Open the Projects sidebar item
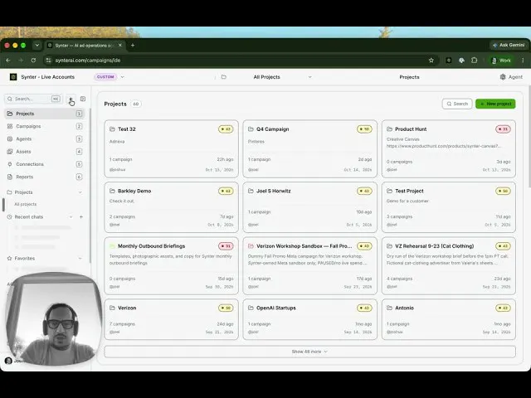The height and width of the screenshot is (398, 531). pos(44,114)
